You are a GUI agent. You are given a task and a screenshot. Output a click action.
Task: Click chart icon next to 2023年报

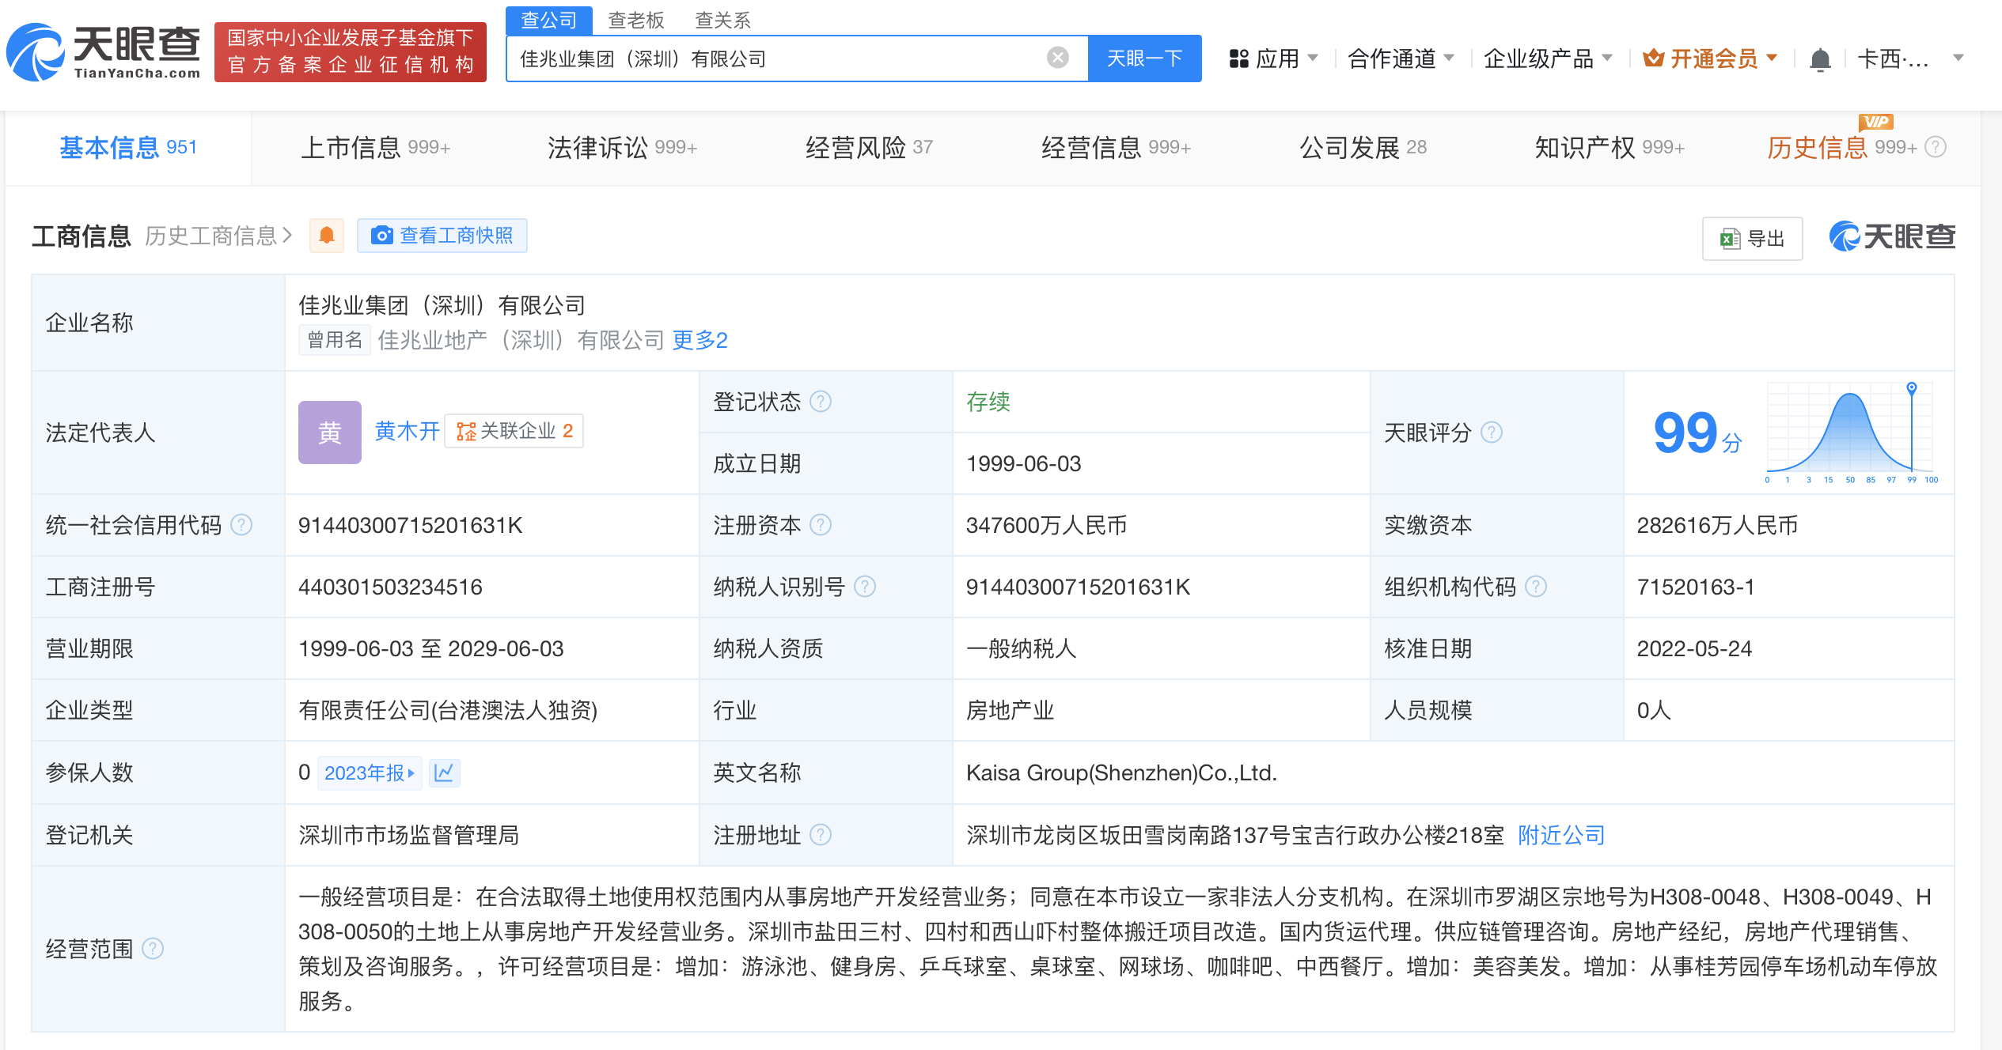coord(445,772)
